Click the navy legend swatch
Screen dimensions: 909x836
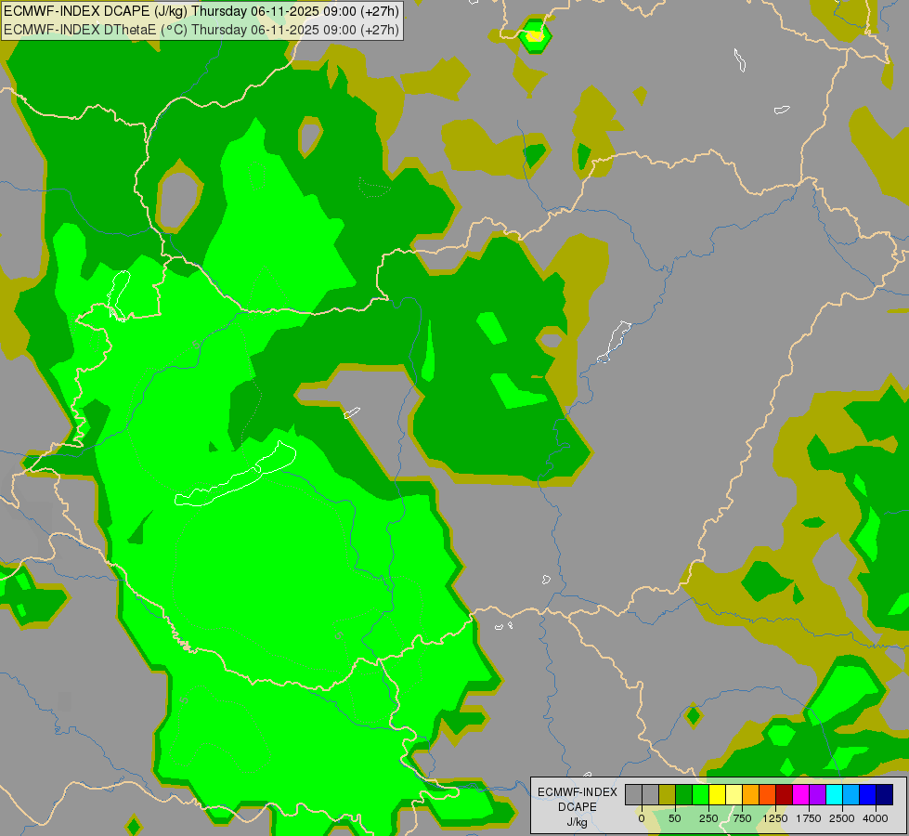885,795
